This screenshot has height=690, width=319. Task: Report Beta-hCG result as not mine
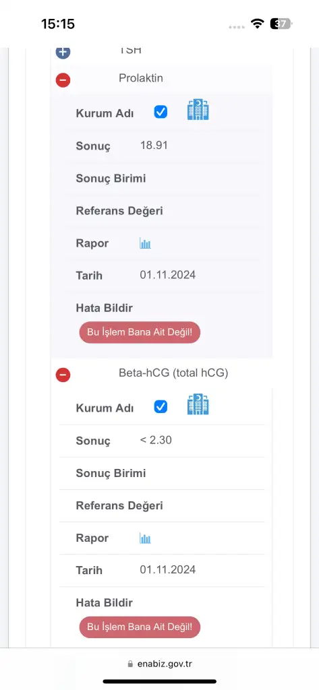tap(140, 627)
